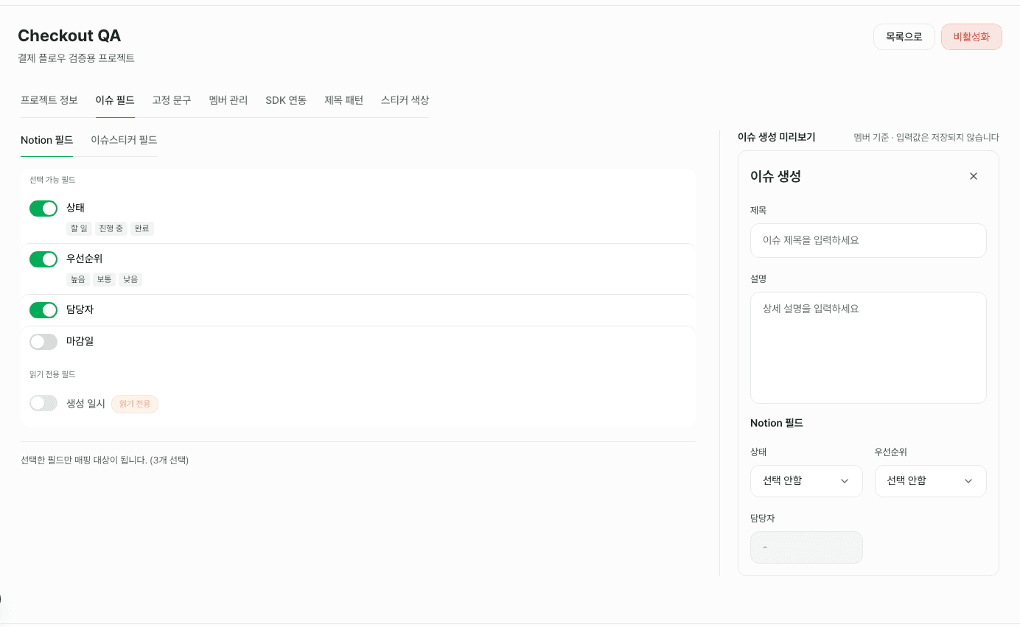Close the 이슈 생성 preview dialog
Screen dimensions: 1020x627
pos(974,176)
